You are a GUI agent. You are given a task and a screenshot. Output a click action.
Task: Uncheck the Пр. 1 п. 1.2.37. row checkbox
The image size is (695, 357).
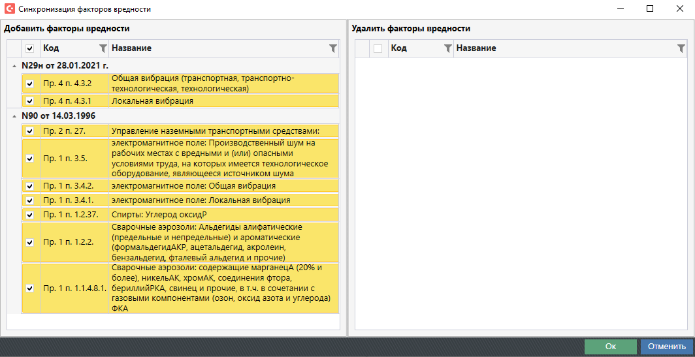pos(29,215)
